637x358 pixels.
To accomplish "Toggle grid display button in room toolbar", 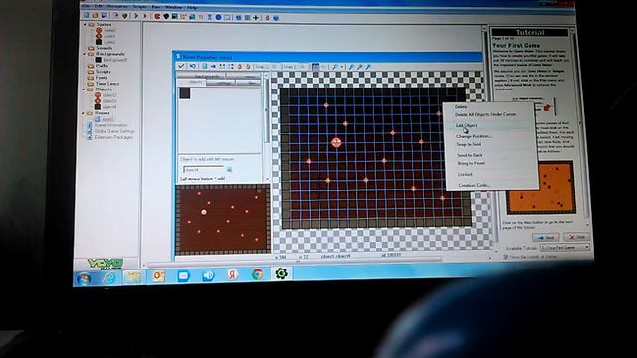I will [x=316, y=67].
